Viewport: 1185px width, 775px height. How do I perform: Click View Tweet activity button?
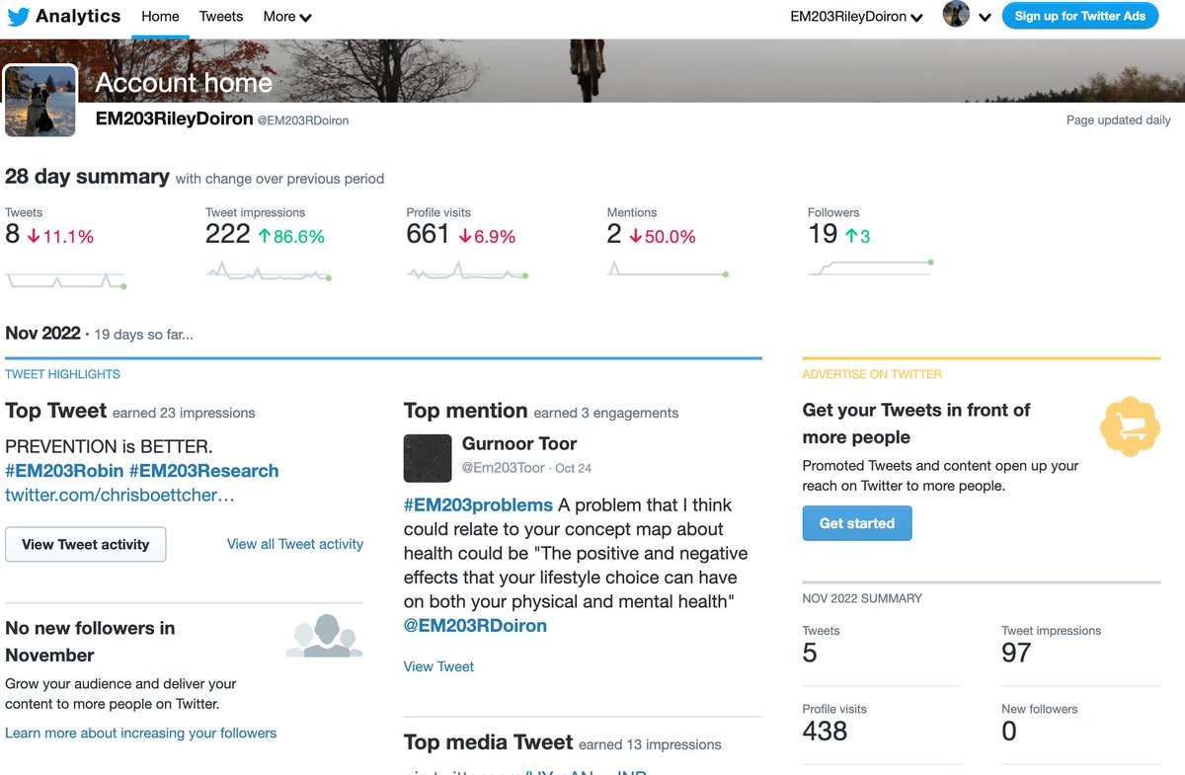click(x=86, y=544)
